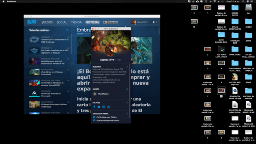Open the external website link icon

[x=108, y=107]
